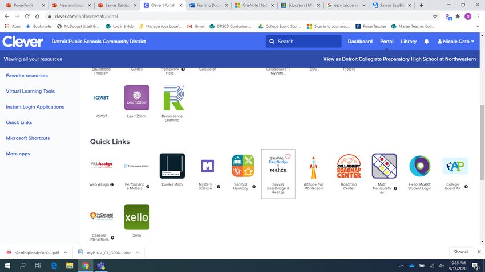Image resolution: width=485 pixels, height=272 pixels.
Task: Go to the Dashboard tab
Action: [x=360, y=42]
